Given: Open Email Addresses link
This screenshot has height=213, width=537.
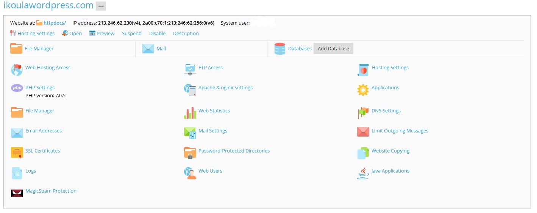Looking at the screenshot, I should [x=44, y=131].
